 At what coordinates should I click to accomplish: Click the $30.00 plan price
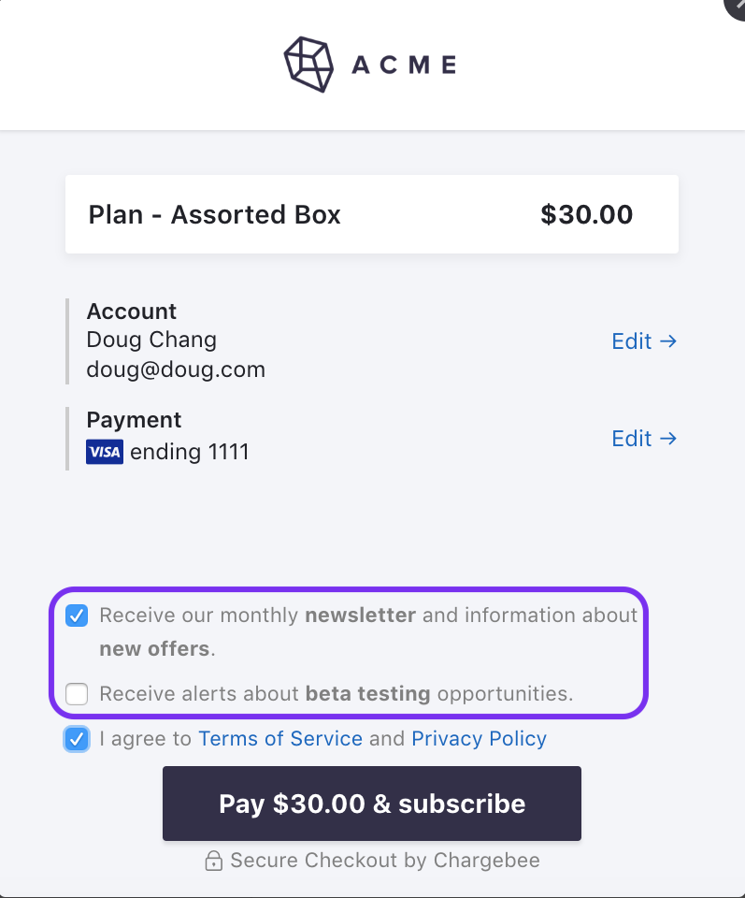[586, 215]
